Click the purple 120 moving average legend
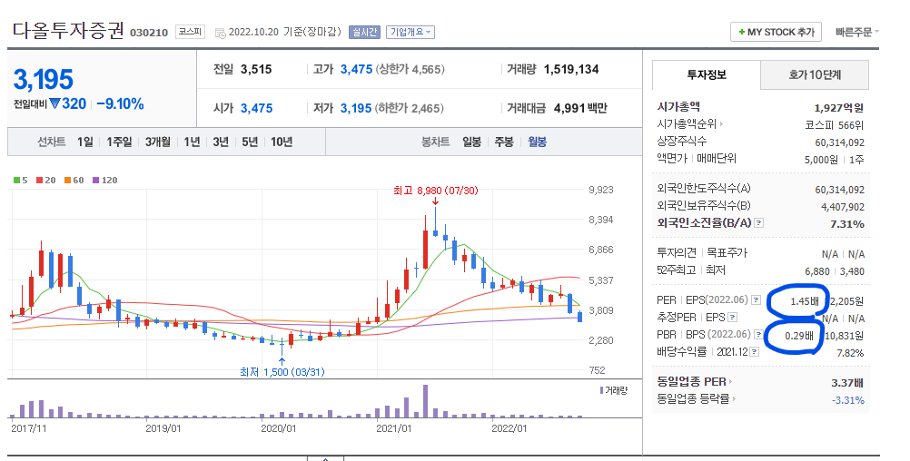 104,181
